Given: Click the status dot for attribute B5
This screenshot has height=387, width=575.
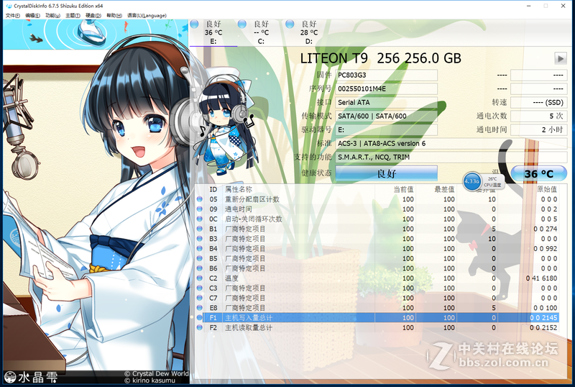Looking at the screenshot, I should click(200, 258).
